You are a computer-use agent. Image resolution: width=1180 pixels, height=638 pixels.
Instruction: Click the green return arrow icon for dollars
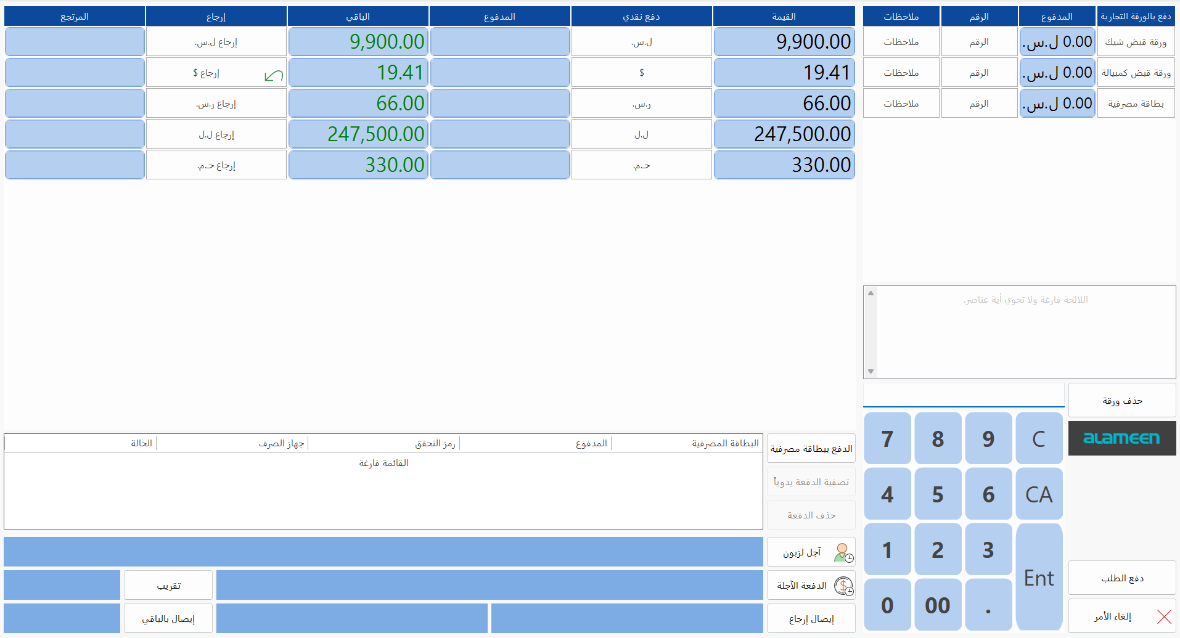point(273,76)
